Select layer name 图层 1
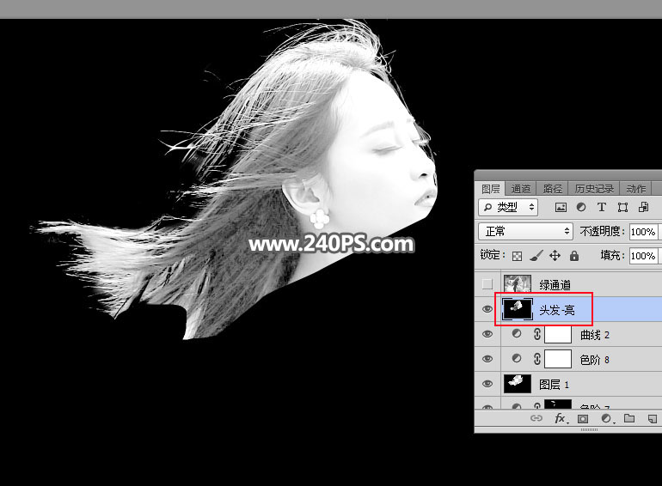Image resolution: width=662 pixels, height=486 pixels. [x=555, y=385]
